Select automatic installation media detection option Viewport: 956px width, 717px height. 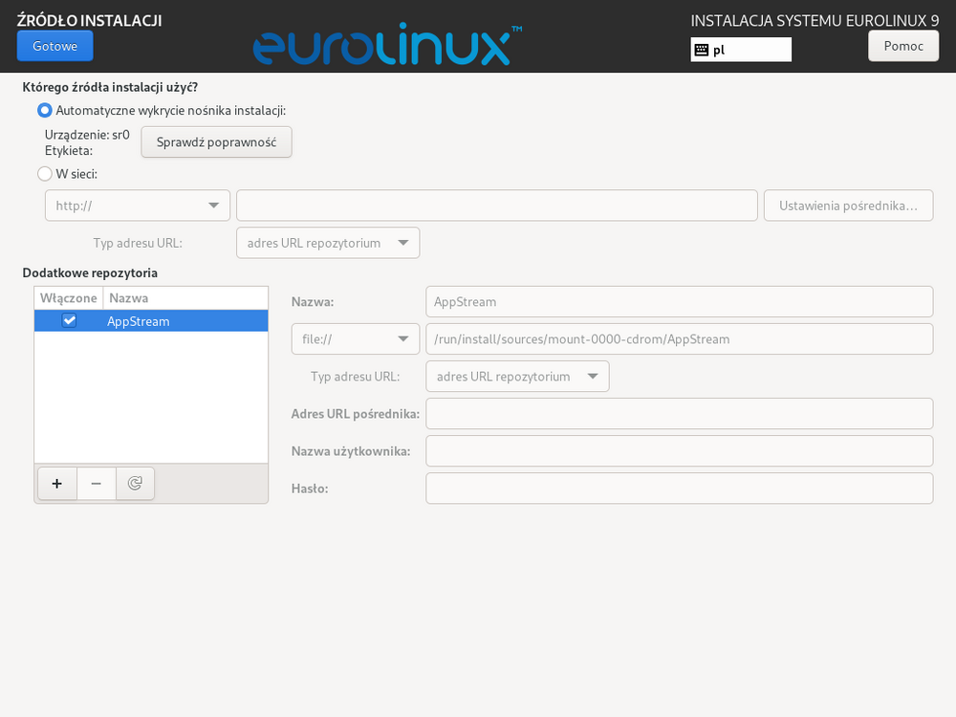point(45,110)
